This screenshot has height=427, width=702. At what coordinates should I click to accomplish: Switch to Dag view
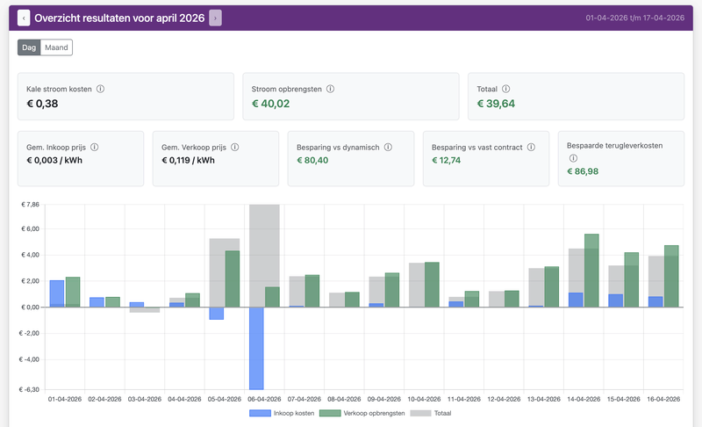[29, 47]
